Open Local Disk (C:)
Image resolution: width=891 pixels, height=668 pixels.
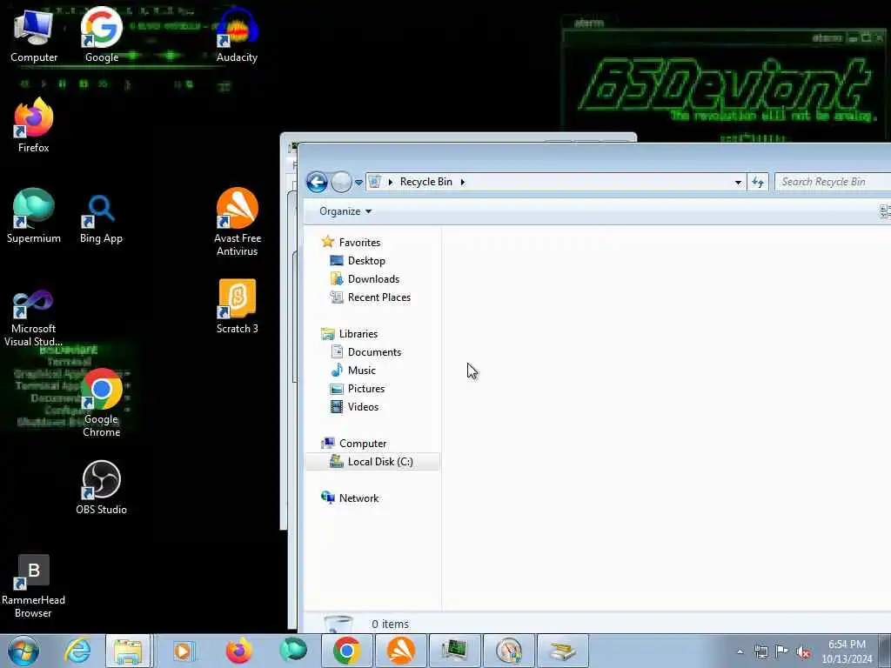click(372, 462)
